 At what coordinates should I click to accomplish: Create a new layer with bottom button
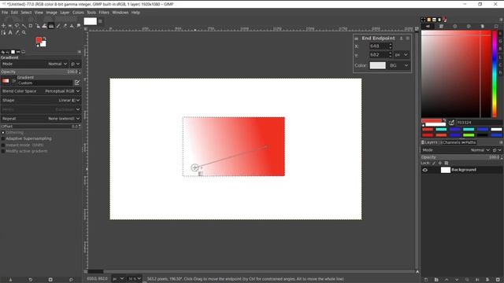point(426,280)
